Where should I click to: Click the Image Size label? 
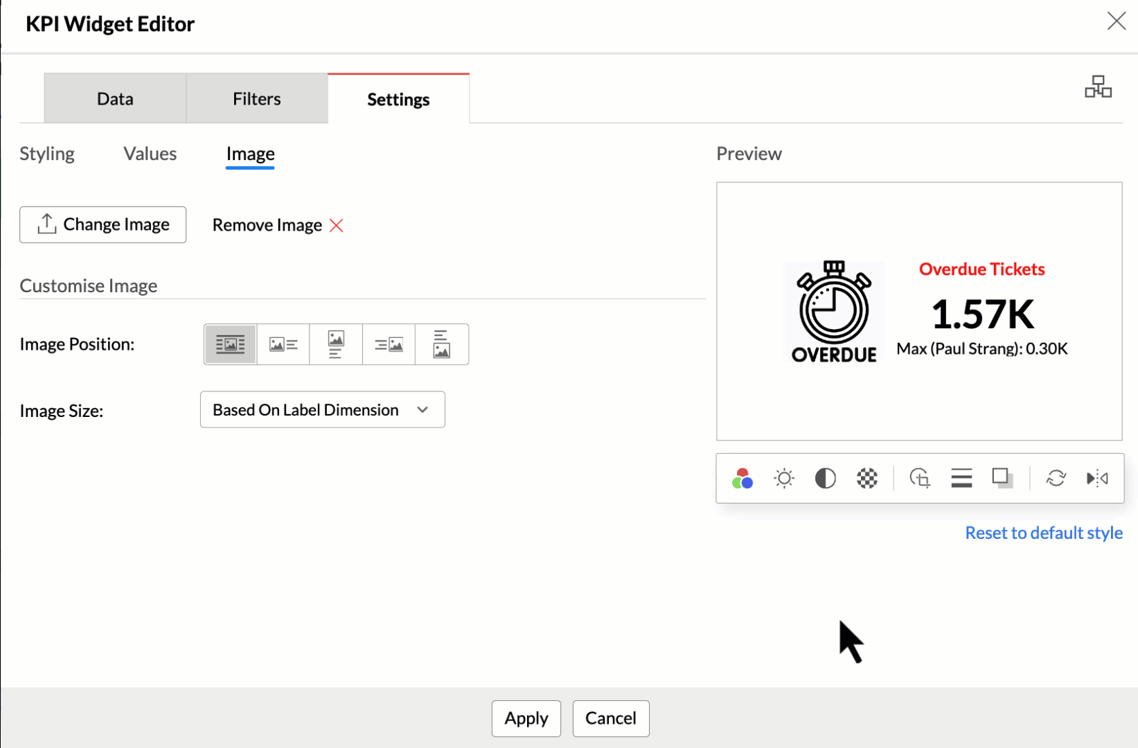(x=62, y=411)
